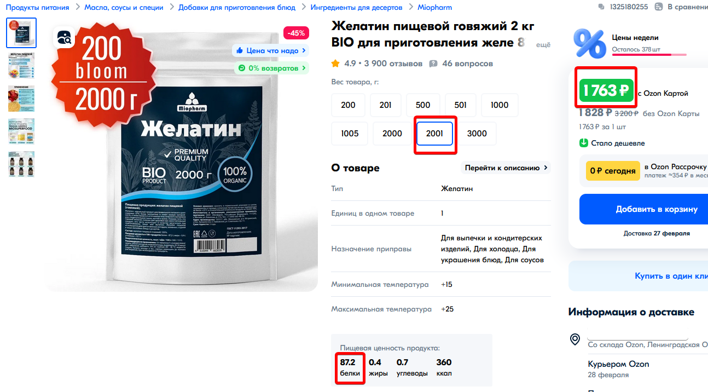Click the thumbs-up icon in 'Цена что надо'
Image resolution: width=708 pixels, height=392 pixels.
(x=240, y=50)
